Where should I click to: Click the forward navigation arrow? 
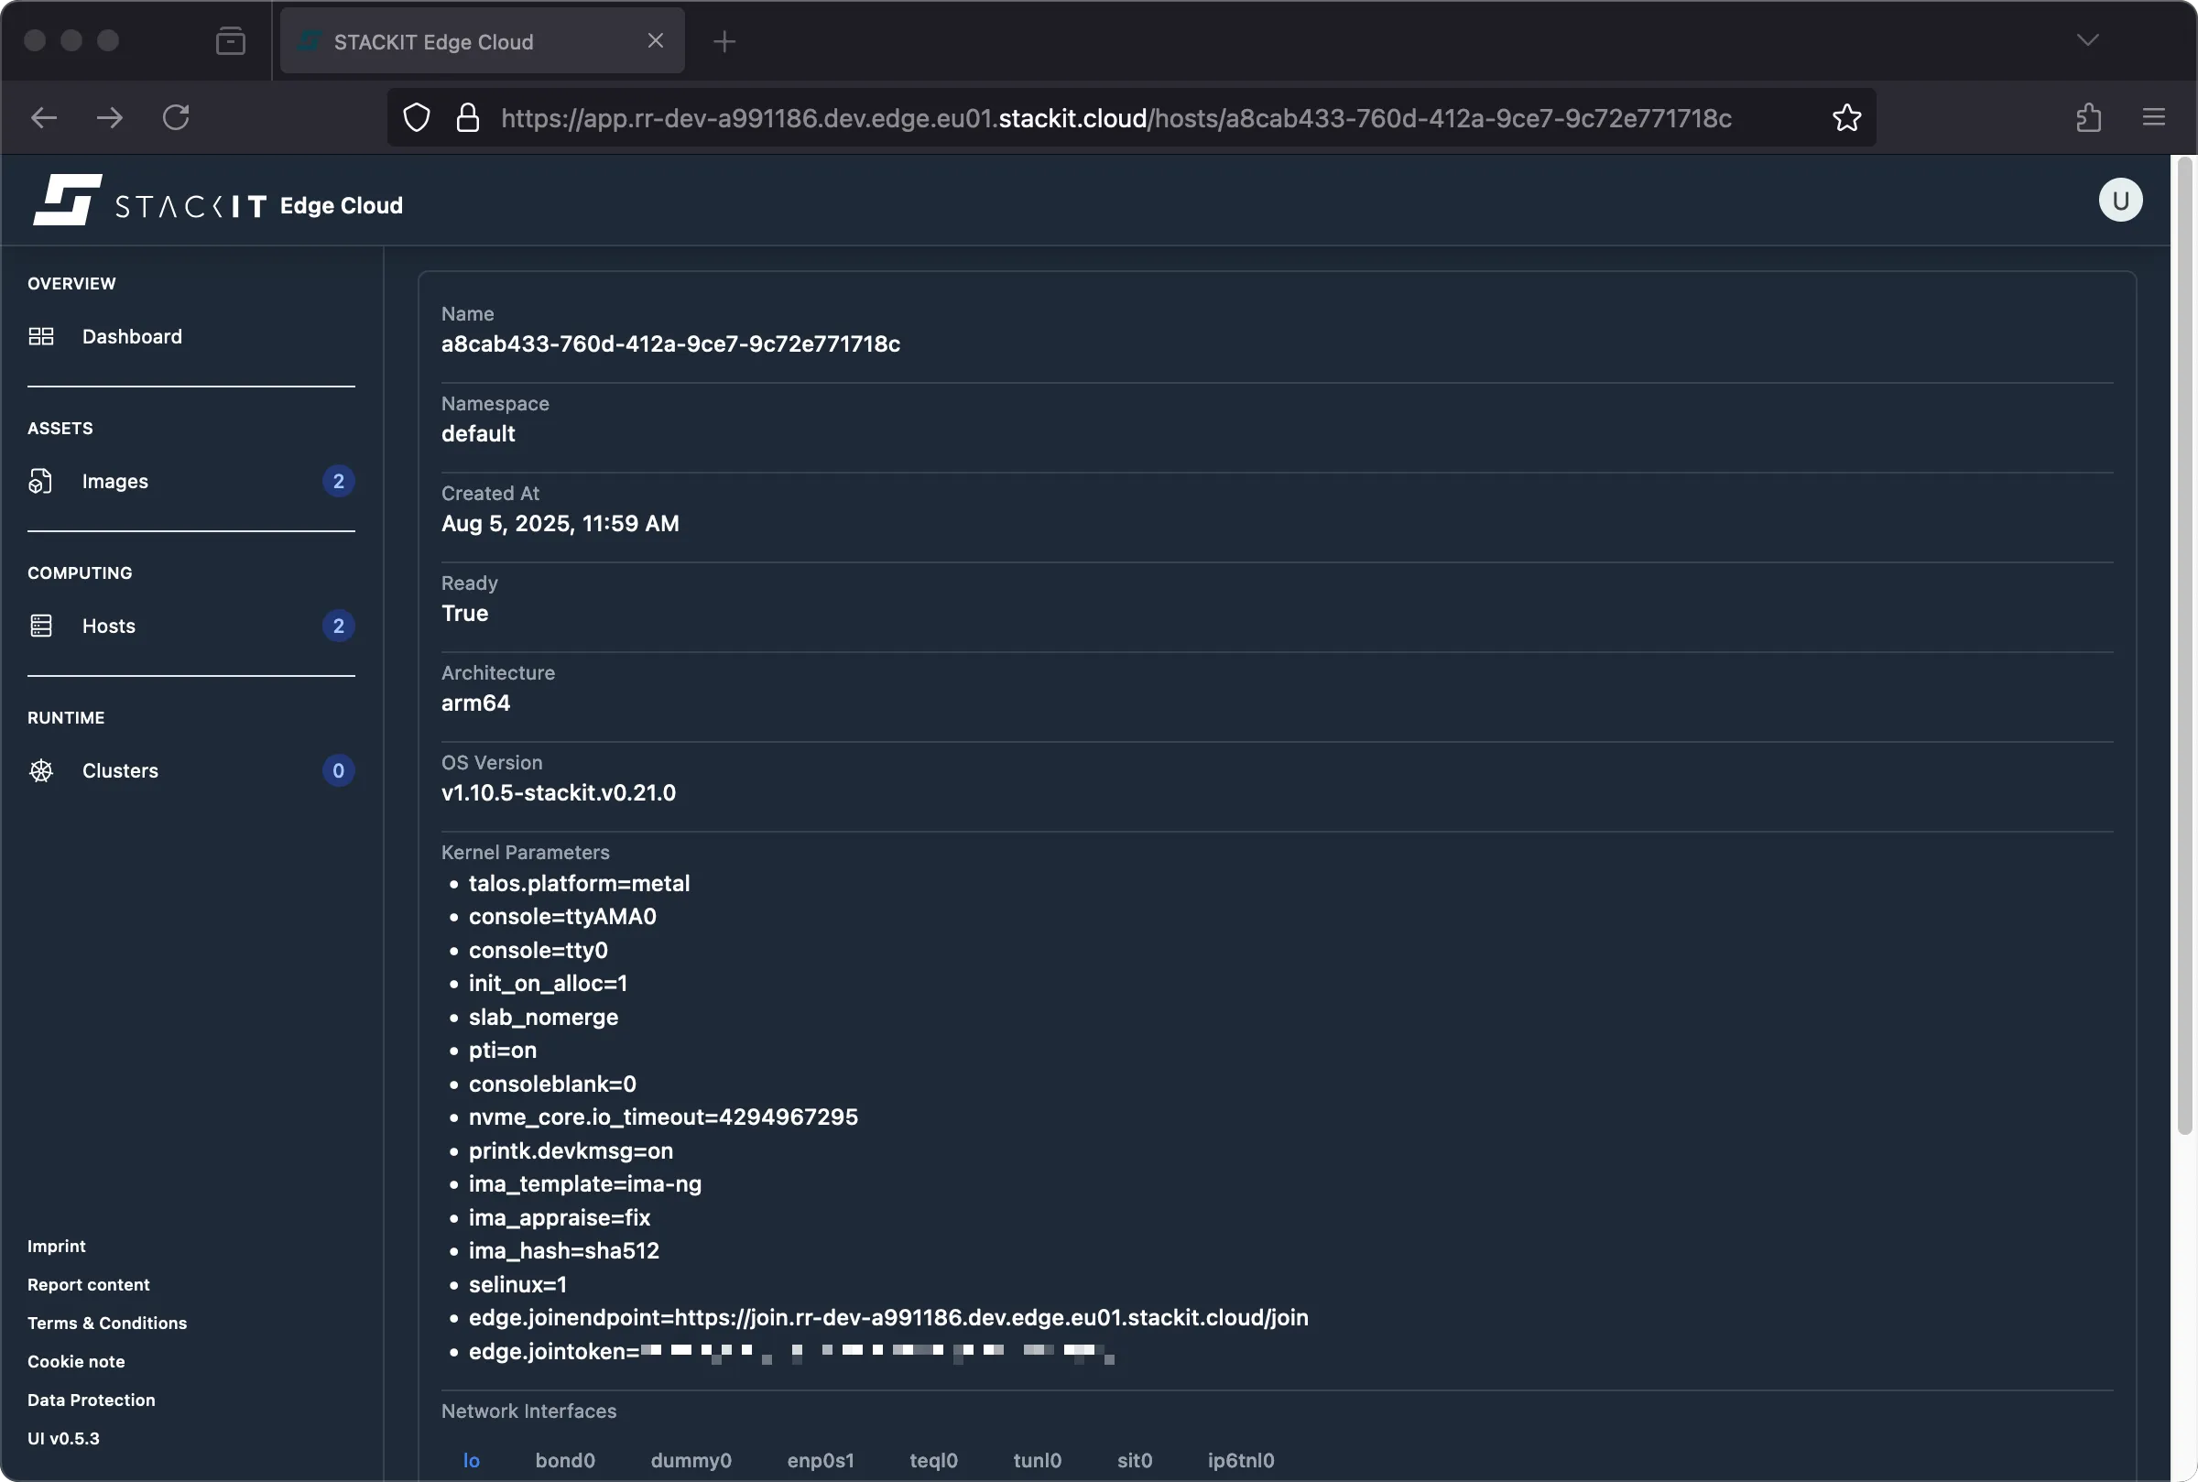click(x=109, y=116)
